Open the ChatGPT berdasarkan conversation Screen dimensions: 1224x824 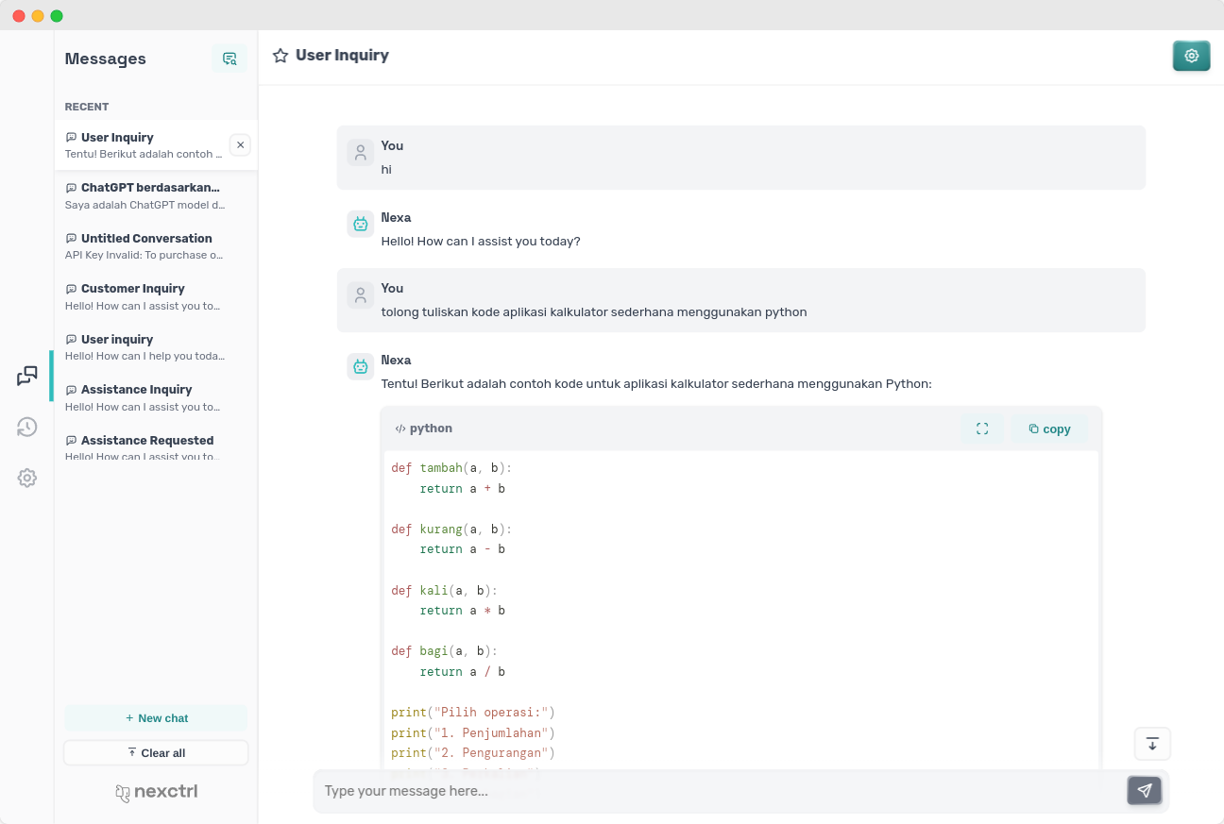[151, 195]
